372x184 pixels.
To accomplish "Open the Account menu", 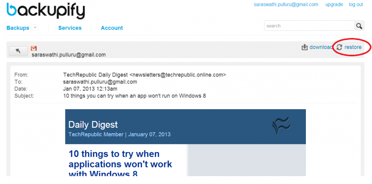I will [x=112, y=28].
